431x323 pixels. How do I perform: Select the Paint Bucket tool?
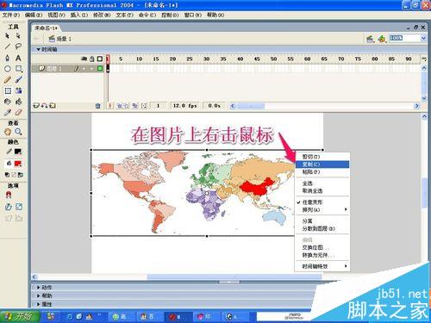click(18, 102)
